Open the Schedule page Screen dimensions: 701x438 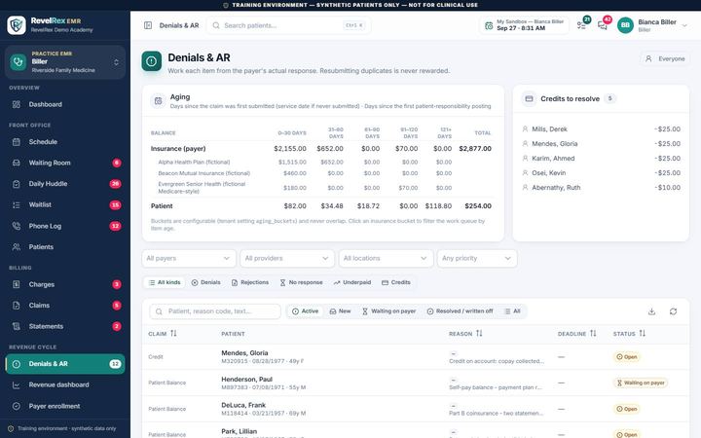65,142
